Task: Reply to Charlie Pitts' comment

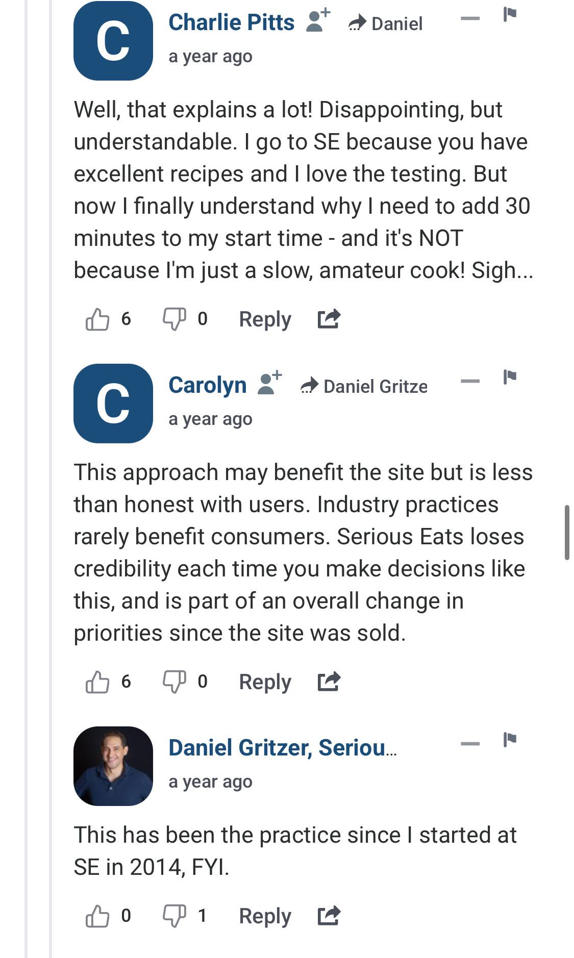Action: coord(265,319)
